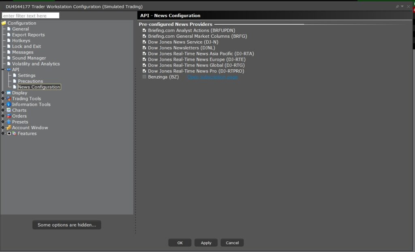Screen dimensions: 415x252
Task: Open API Precautions tree item
Action: (30, 81)
